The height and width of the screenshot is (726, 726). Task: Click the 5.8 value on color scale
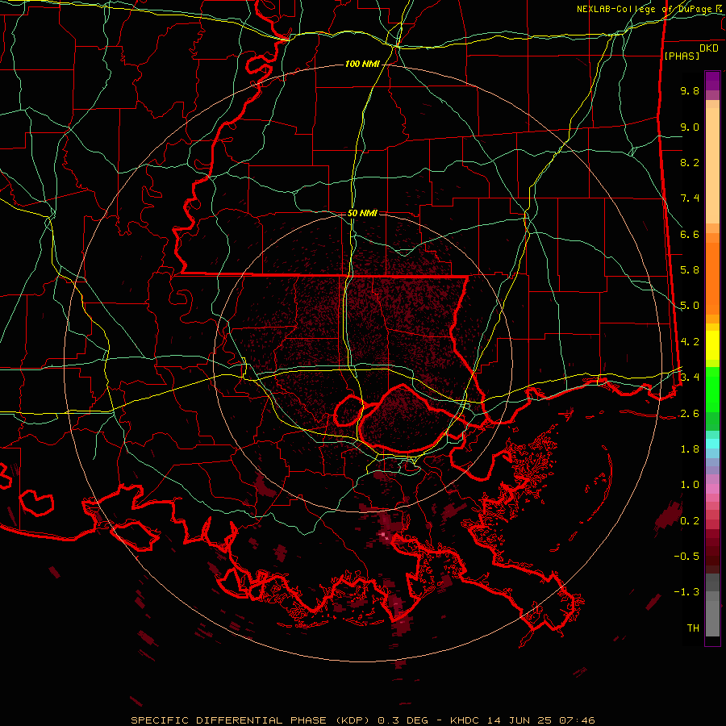(690, 270)
